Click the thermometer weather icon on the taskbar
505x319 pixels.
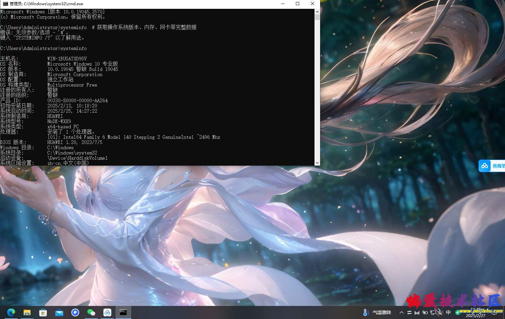366,312
